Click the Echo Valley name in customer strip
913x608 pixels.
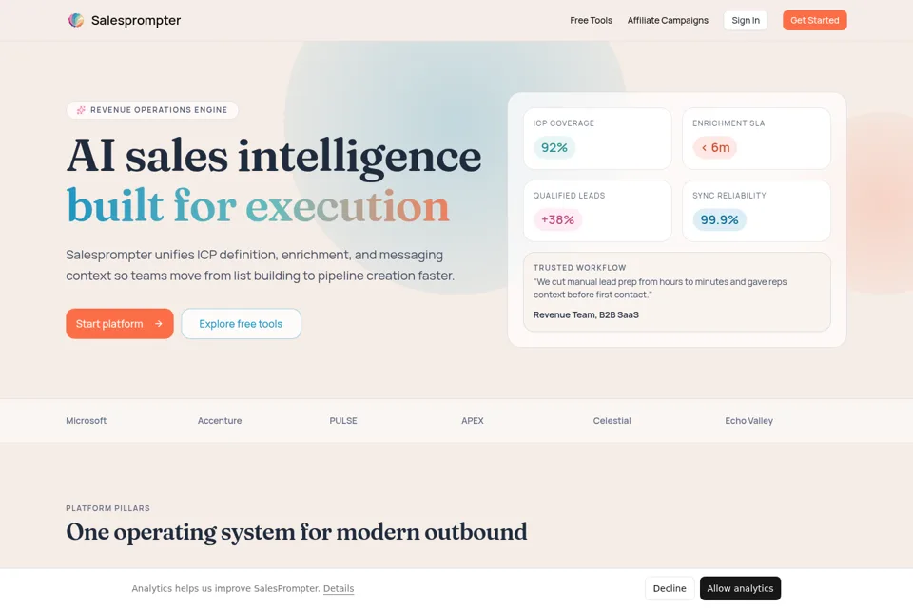tap(748, 421)
